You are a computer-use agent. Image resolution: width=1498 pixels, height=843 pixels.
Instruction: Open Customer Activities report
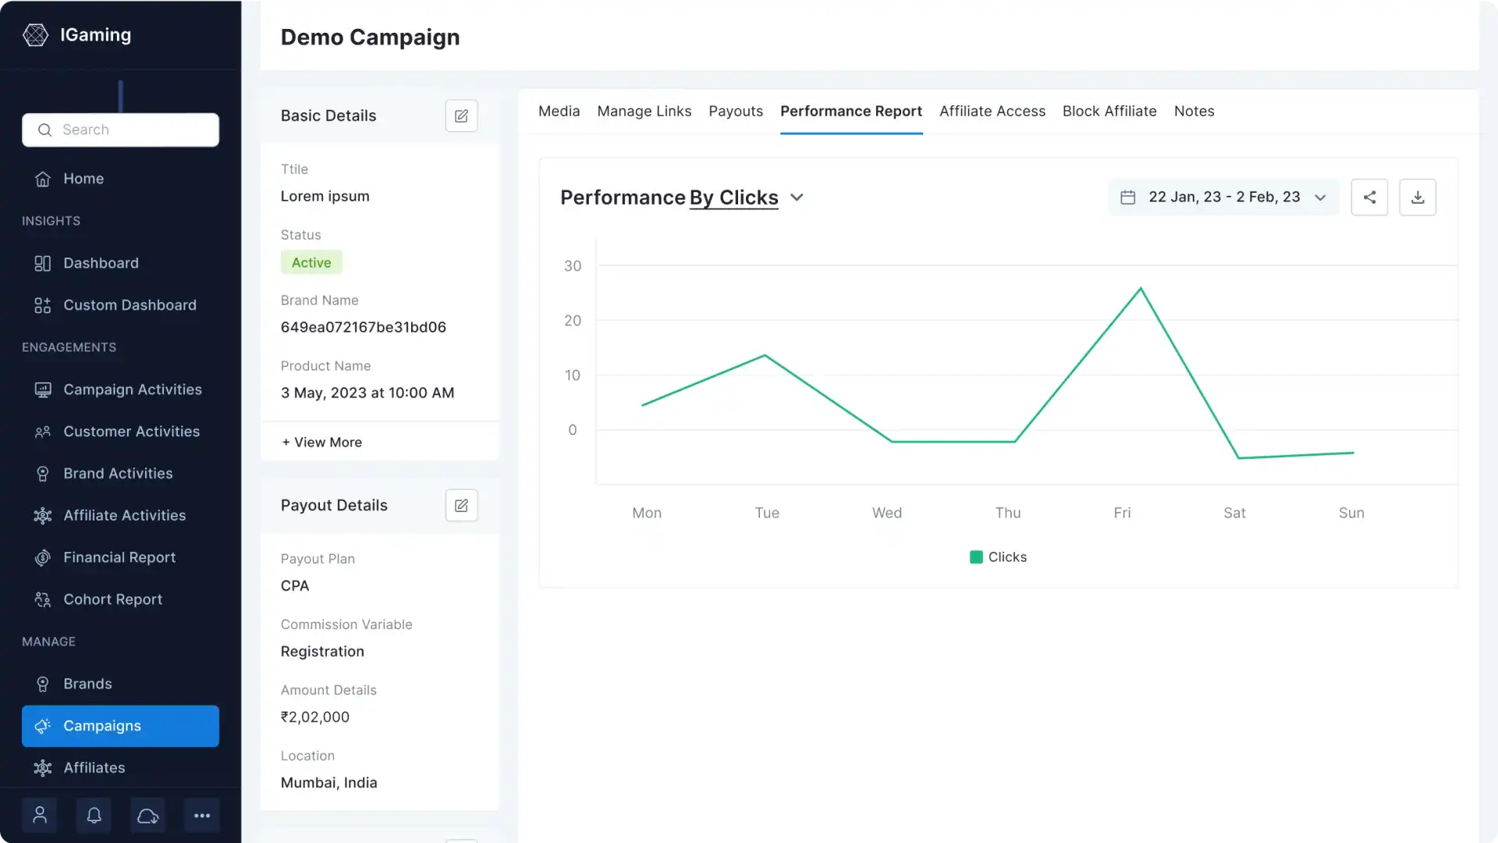coord(120,432)
